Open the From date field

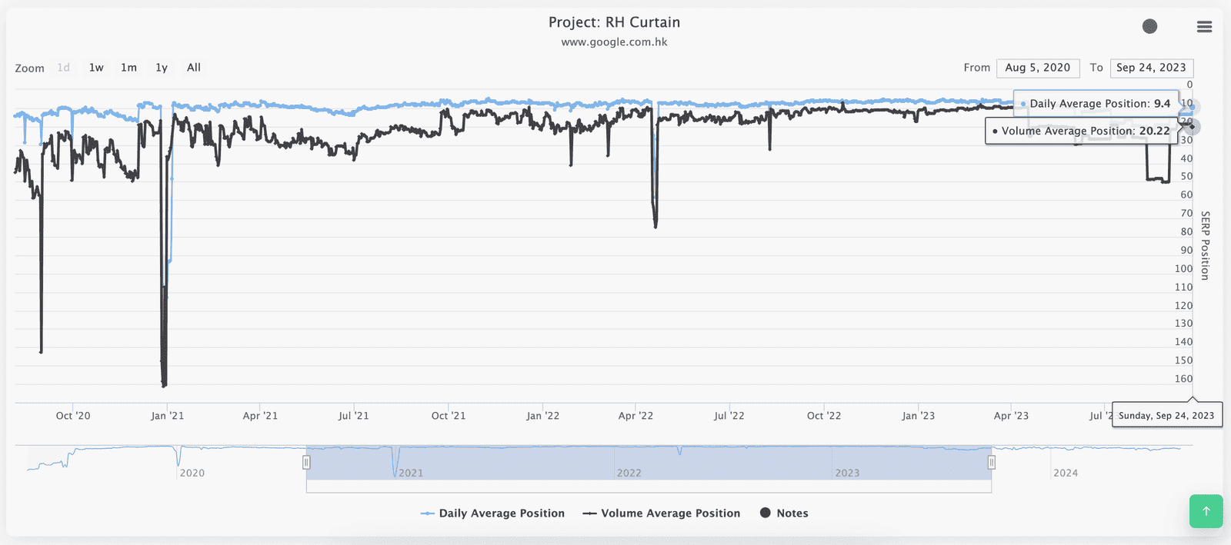point(1037,68)
